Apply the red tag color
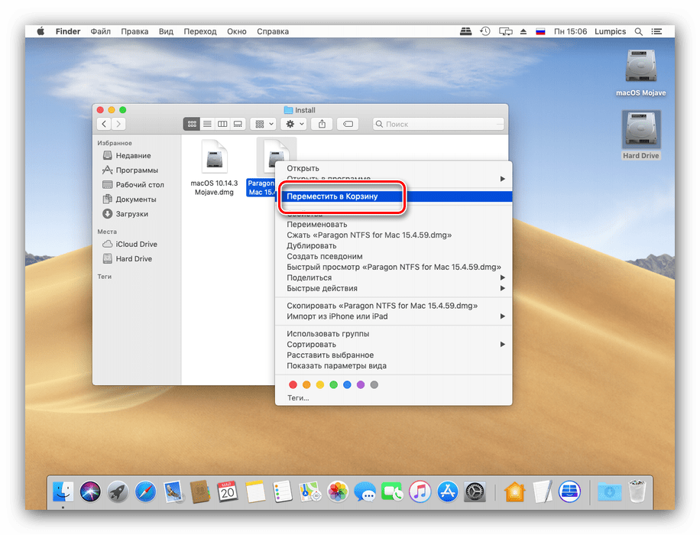700x535 pixels. pyautogui.click(x=293, y=385)
